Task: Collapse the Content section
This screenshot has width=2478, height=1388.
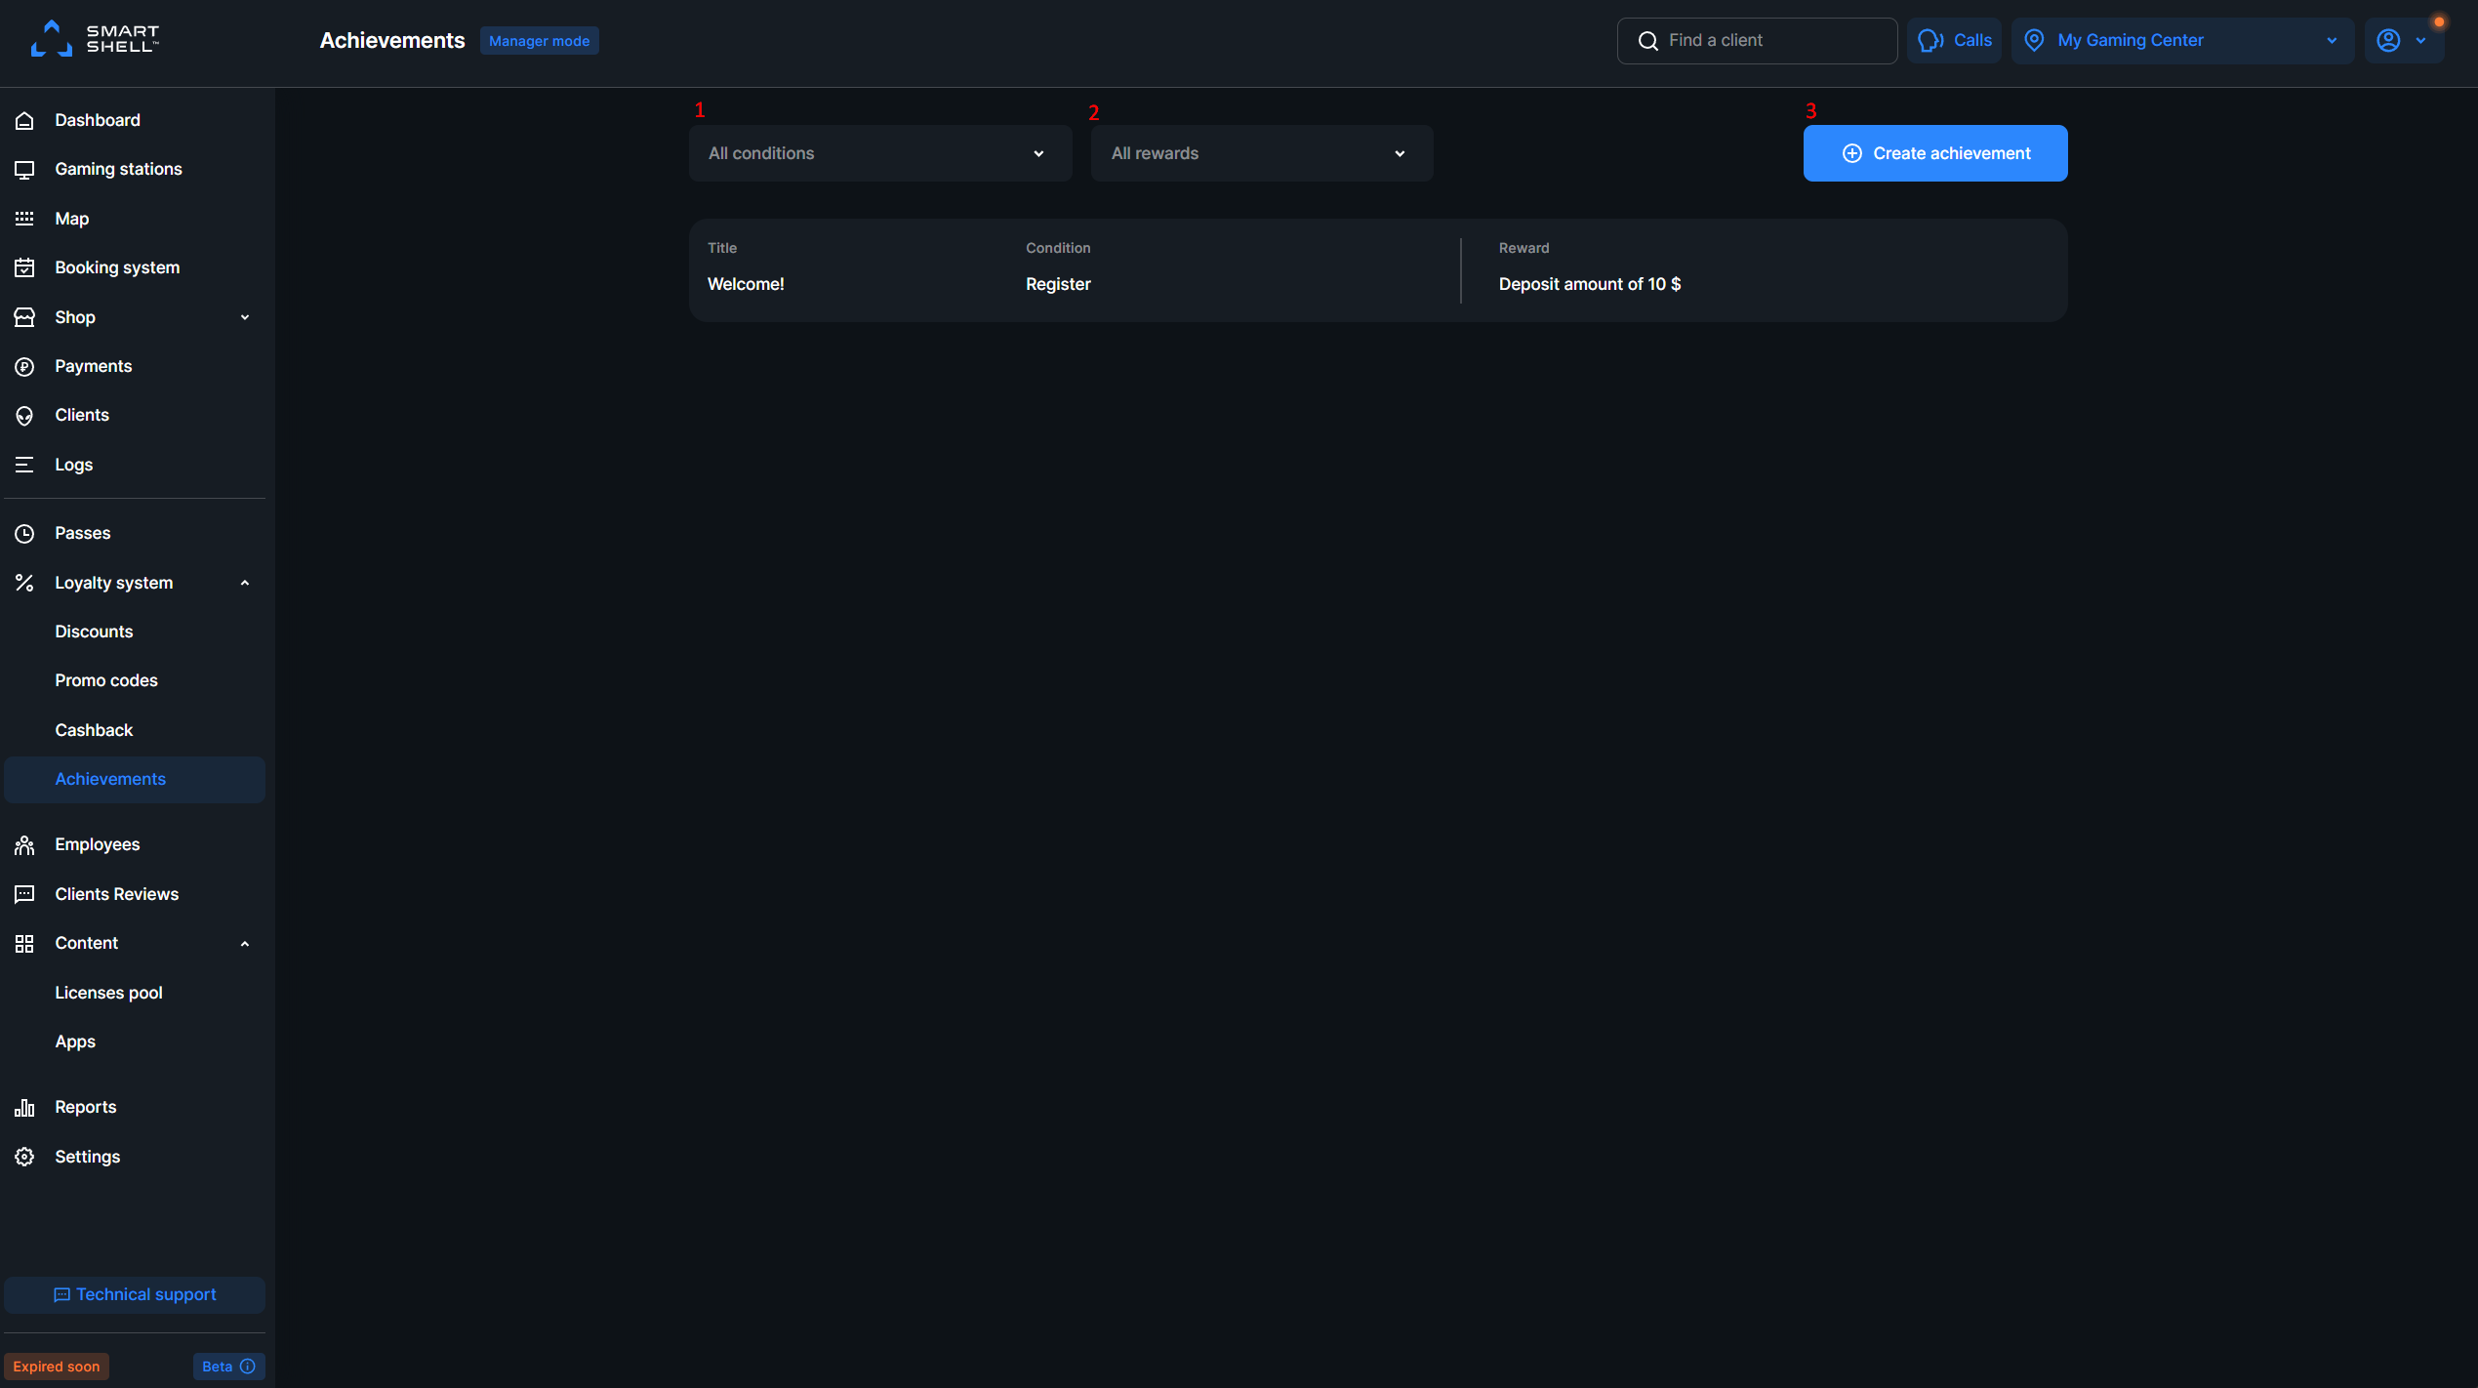Action: point(244,943)
